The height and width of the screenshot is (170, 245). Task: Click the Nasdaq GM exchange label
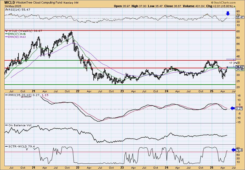pyautogui.click(x=71, y=3)
